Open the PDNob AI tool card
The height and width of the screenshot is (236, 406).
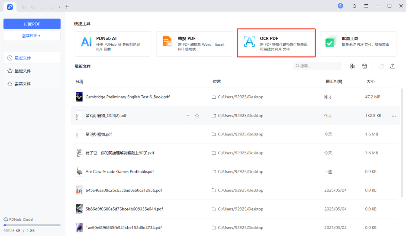(x=113, y=43)
